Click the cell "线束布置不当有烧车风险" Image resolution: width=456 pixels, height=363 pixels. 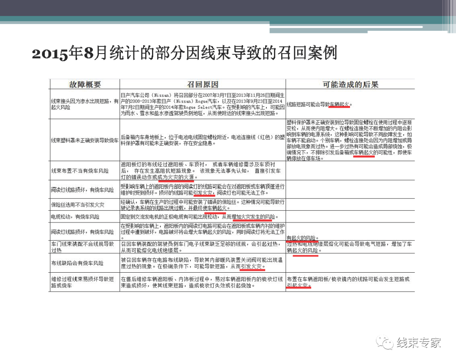[80, 171]
